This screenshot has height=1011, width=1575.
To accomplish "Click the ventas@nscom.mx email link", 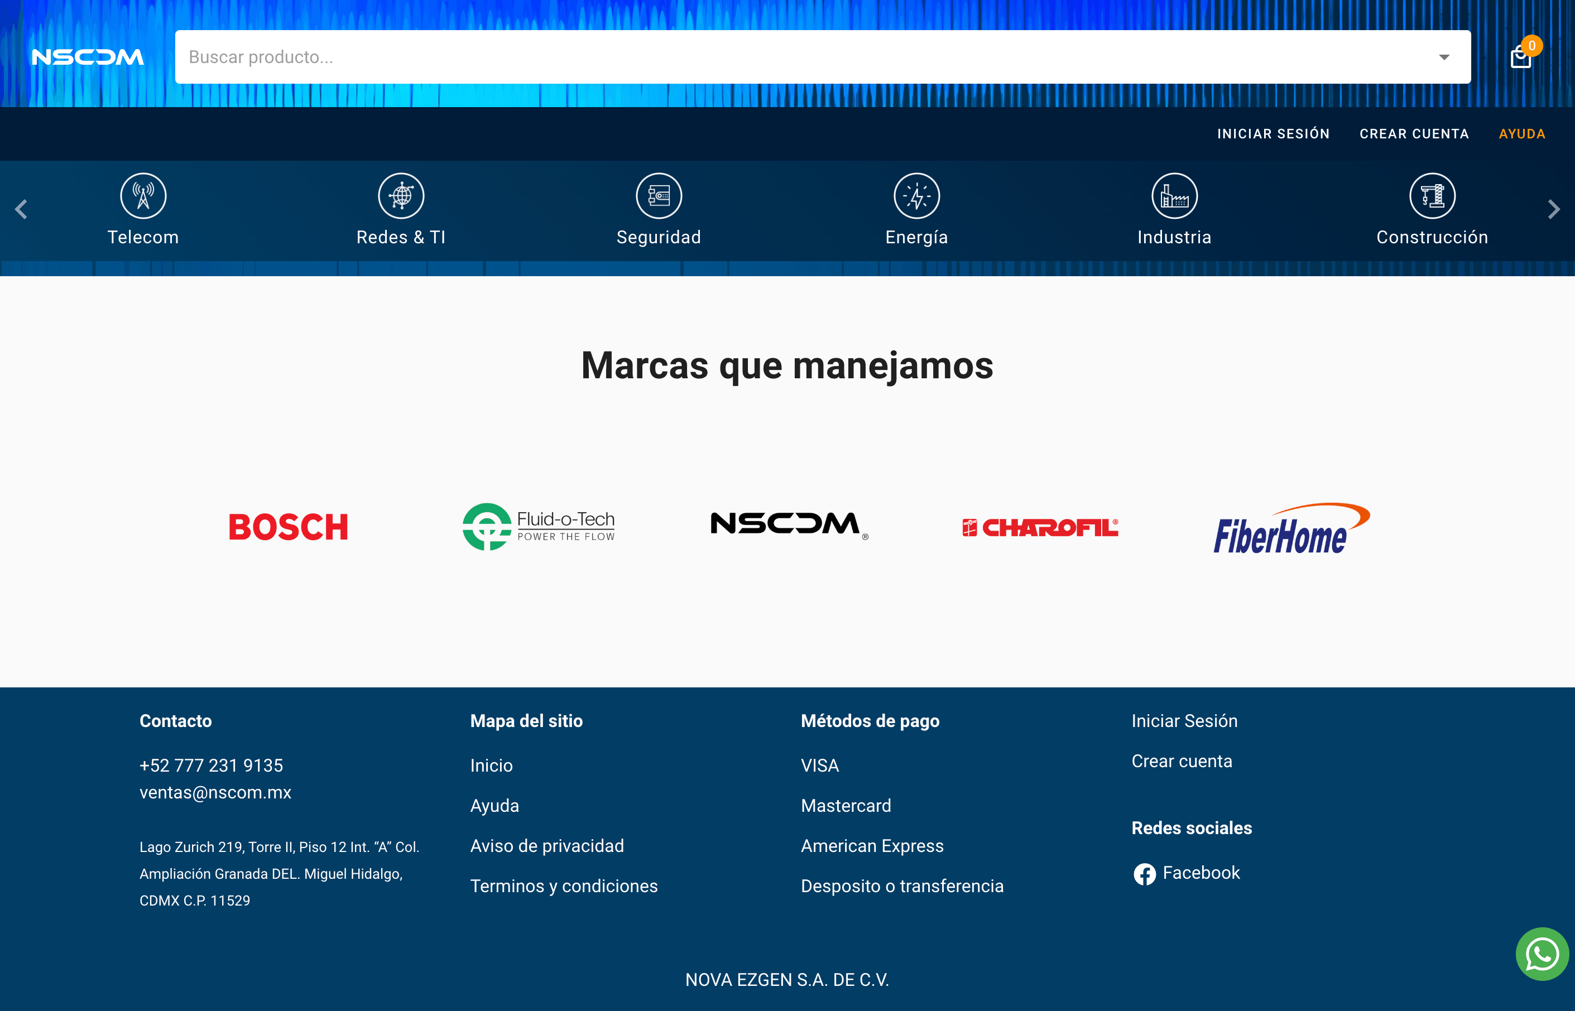I will click(x=215, y=792).
